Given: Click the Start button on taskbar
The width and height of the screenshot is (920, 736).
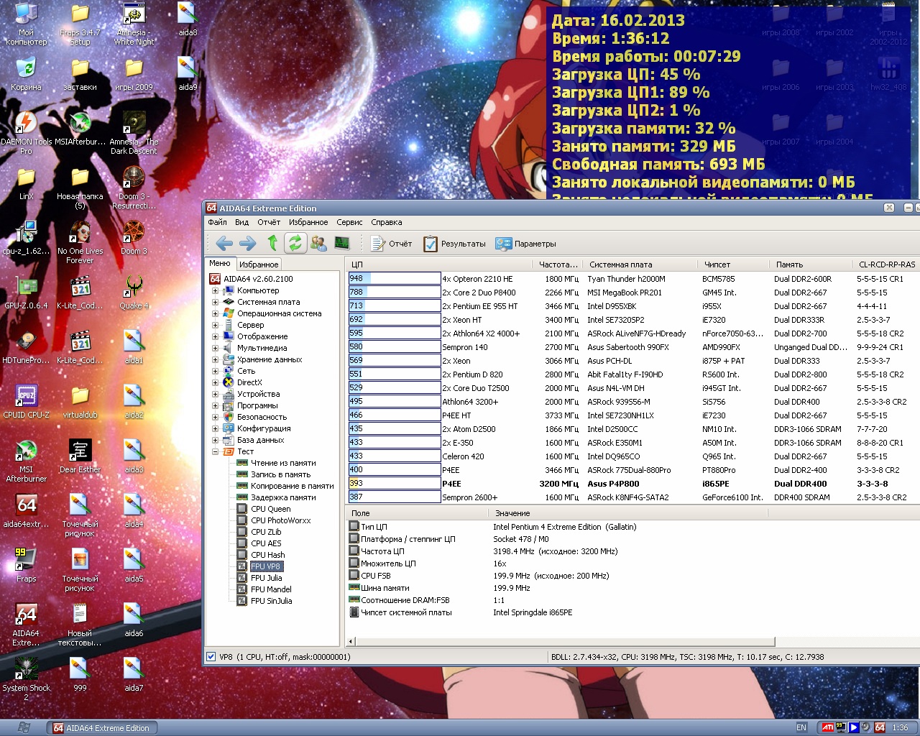Looking at the screenshot, I should (x=23, y=727).
